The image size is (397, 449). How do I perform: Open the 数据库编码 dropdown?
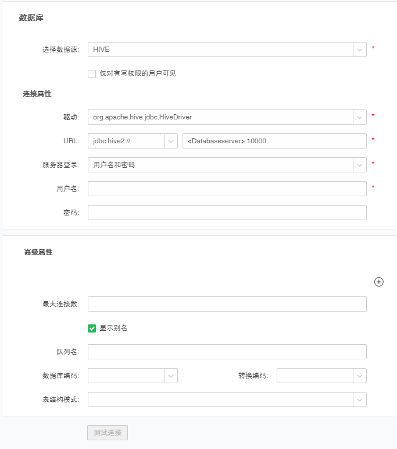(171, 376)
